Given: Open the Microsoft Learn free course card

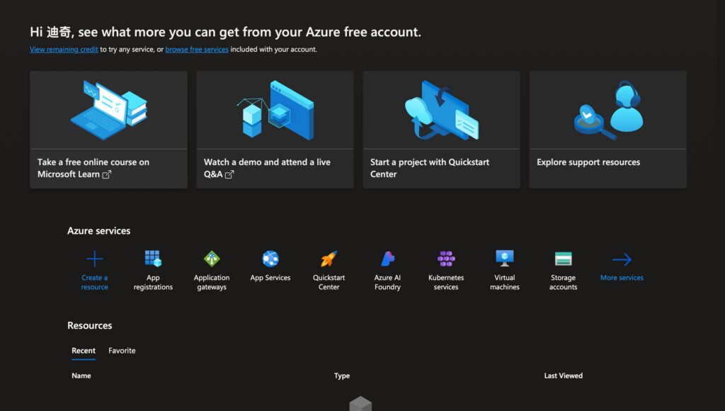Looking at the screenshot, I should click(x=108, y=130).
